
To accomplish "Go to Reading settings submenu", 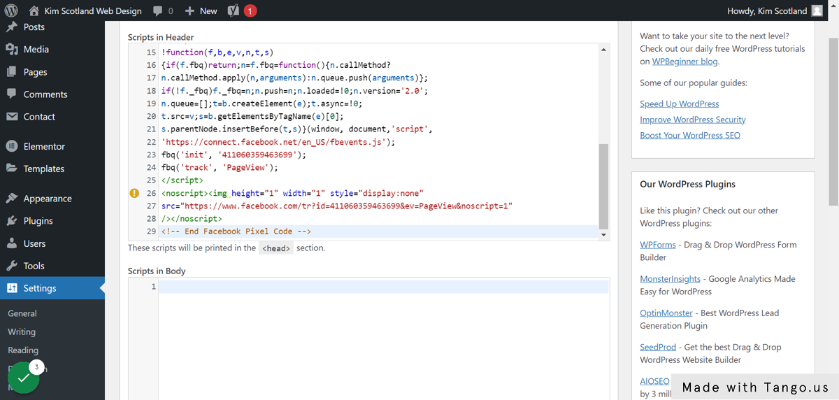I will tap(24, 350).
